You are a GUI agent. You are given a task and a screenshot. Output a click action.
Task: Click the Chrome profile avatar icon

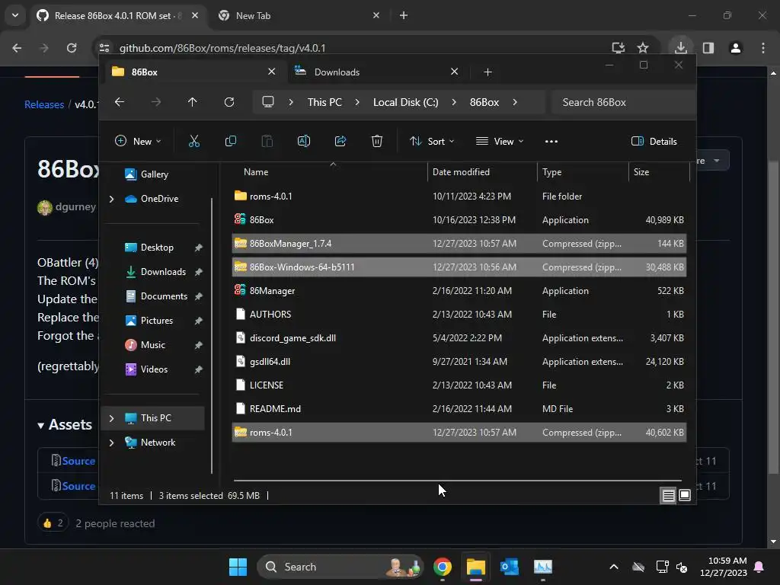click(x=736, y=48)
